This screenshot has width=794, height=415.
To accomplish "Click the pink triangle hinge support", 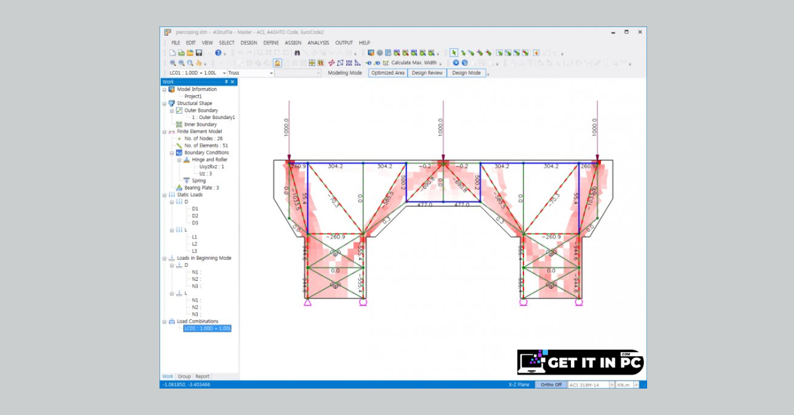I will click(x=308, y=303).
